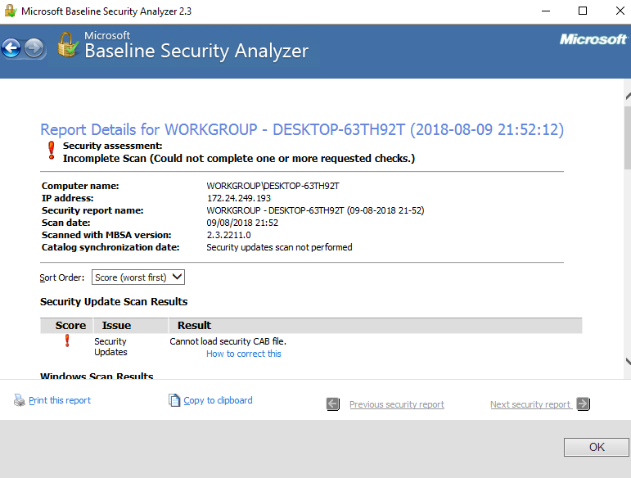
Task: Click the scrollbar up arrow
Action: (628, 96)
